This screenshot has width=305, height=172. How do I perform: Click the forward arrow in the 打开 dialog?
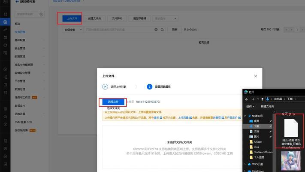253,99
